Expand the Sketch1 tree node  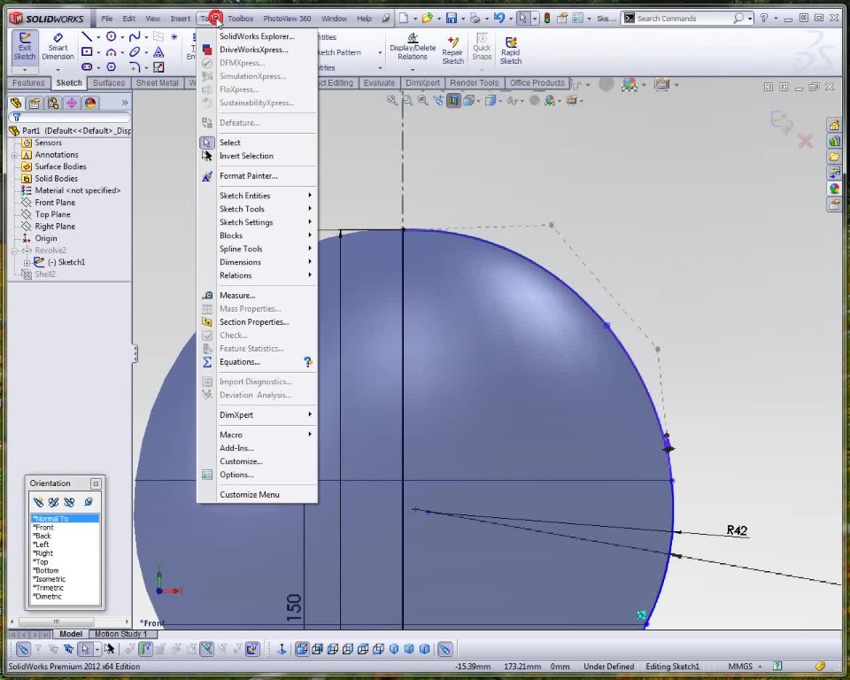click(27, 262)
